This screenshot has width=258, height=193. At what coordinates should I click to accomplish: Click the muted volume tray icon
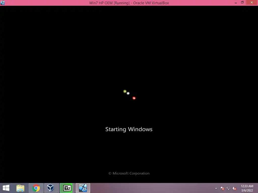pyautogui.click(x=234, y=188)
